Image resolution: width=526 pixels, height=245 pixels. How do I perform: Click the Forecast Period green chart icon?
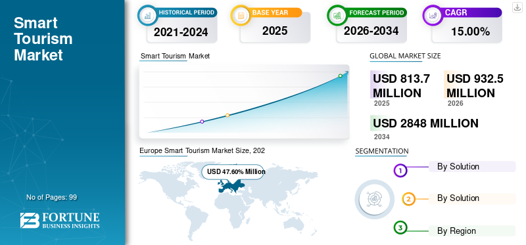pyautogui.click(x=337, y=15)
